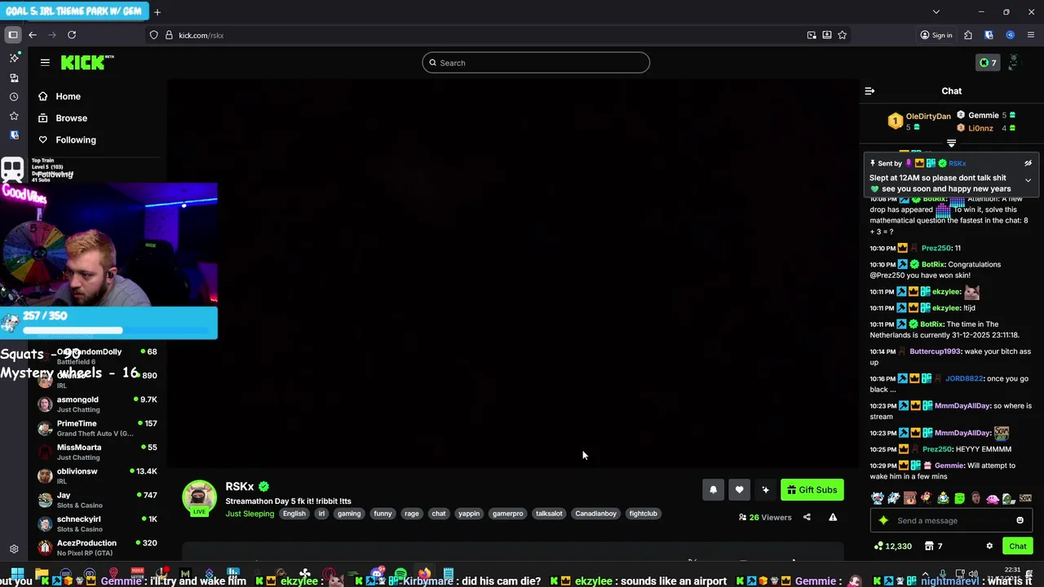
Task: Select the talksalot tag
Action: 549,514
